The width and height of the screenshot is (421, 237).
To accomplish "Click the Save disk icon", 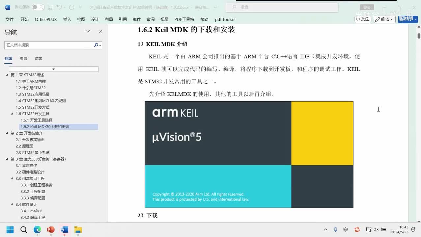I will click(50, 7).
